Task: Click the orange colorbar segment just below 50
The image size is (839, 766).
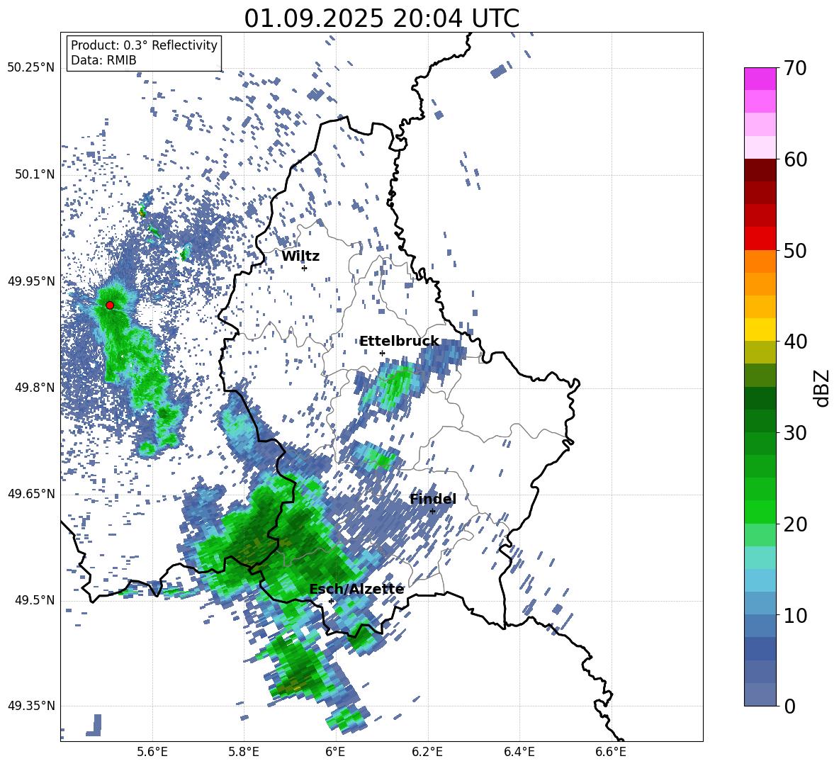Action: 760,261
